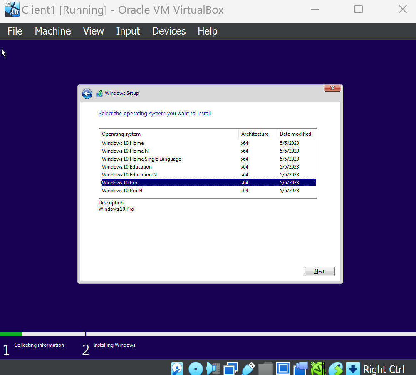Viewport: 416px width, 375px height.
Task: Click the shared folders status icon
Action: 265,368
